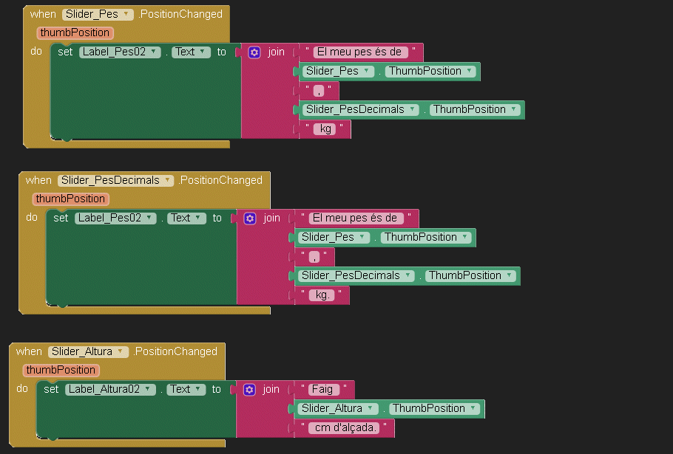Viewport: 673px width, 454px height.
Task: Open the Label_Altura02 component dropdown
Action: pyautogui.click(x=148, y=389)
